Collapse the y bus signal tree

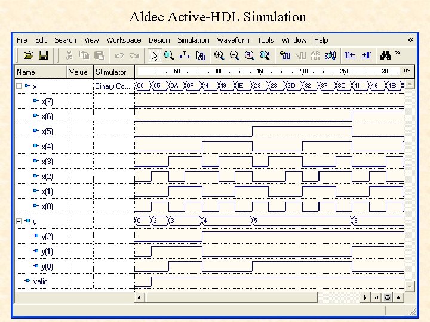pyautogui.click(x=19, y=221)
